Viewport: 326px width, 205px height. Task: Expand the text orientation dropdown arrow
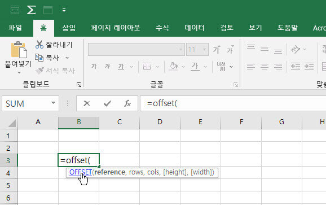coord(305,49)
